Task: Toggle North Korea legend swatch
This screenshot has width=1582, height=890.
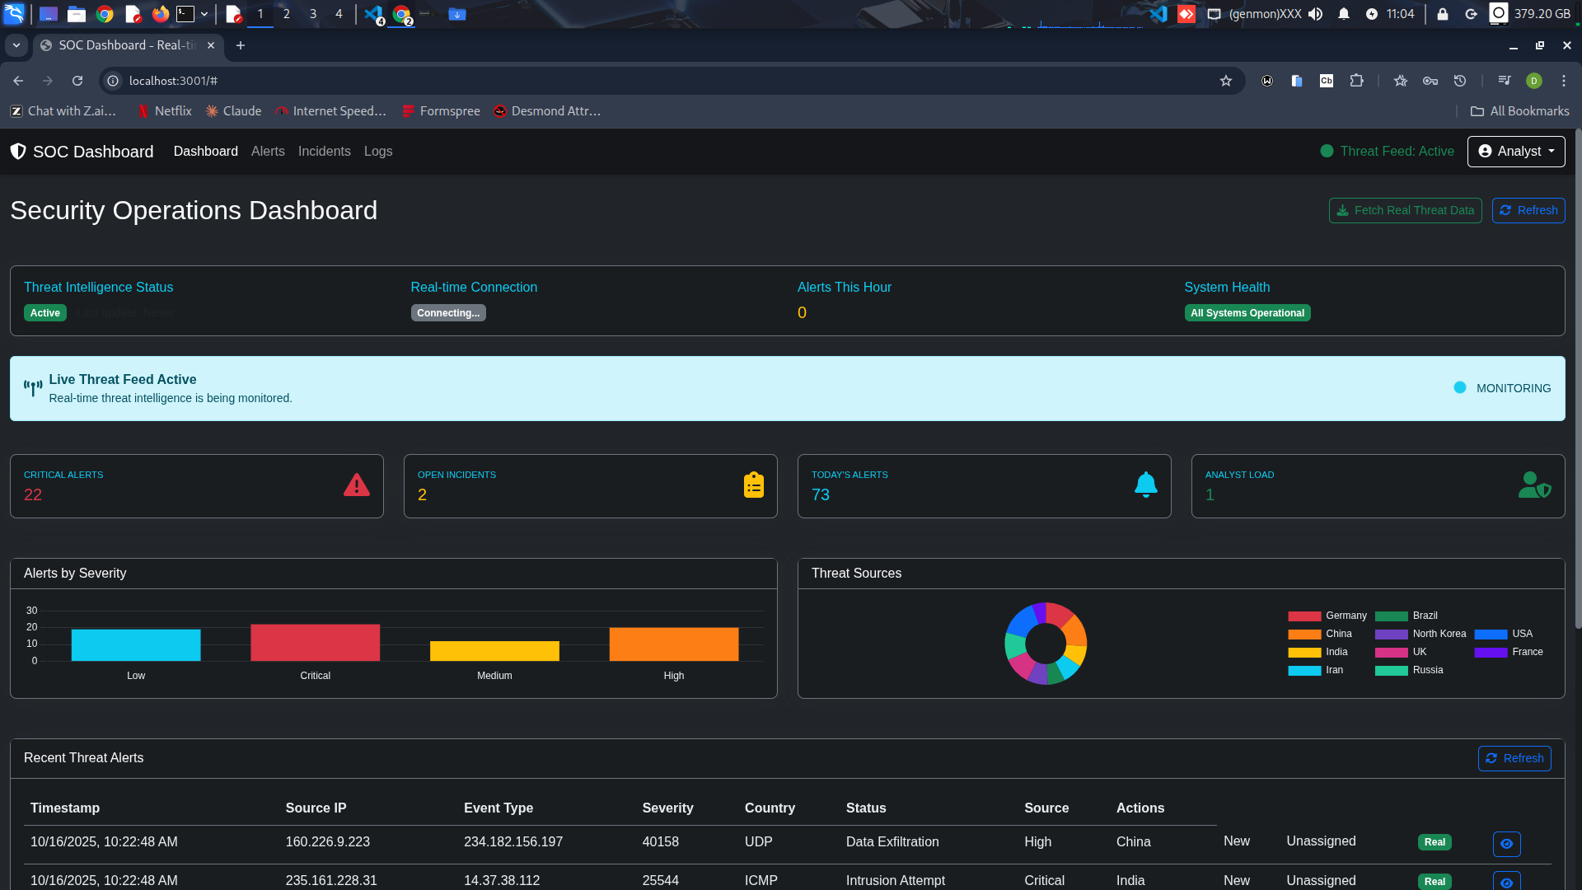Action: tap(1392, 635)
